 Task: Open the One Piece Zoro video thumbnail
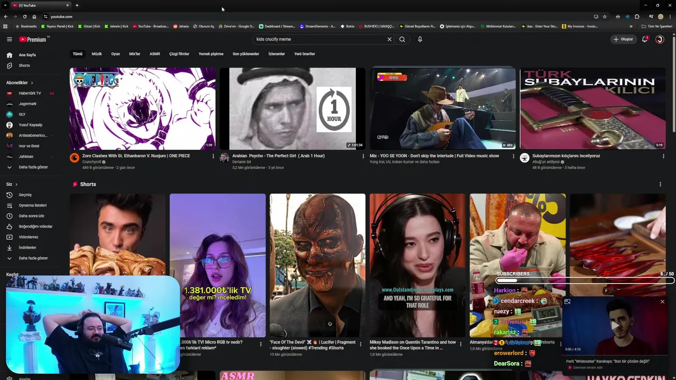[143, 109]
